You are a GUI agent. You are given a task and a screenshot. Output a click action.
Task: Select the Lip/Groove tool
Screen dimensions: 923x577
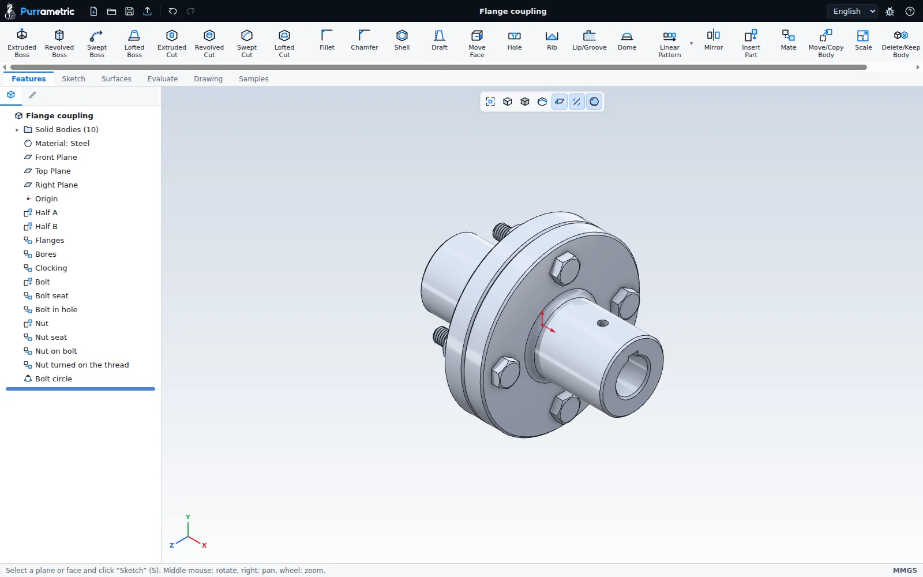tap(590, 40)
